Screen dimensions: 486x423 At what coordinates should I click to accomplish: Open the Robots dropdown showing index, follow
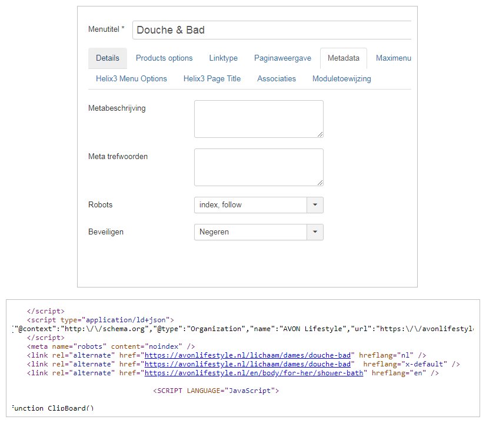click(x=259, y=205)
